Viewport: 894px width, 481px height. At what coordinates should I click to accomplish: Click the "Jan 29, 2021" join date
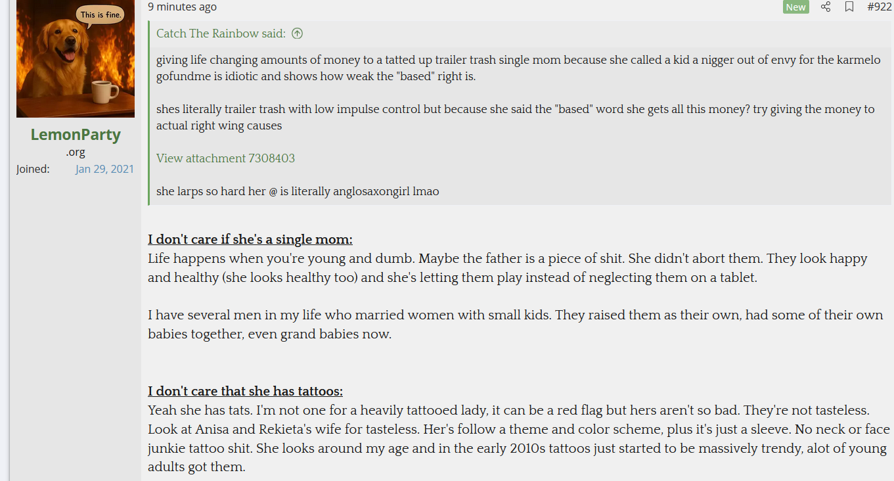point(104,169)
